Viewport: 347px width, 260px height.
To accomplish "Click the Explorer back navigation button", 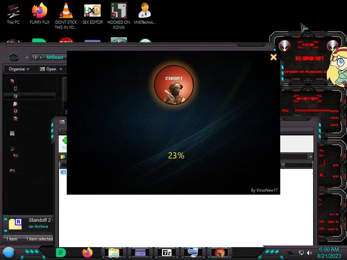I will [x=14, y=58].
